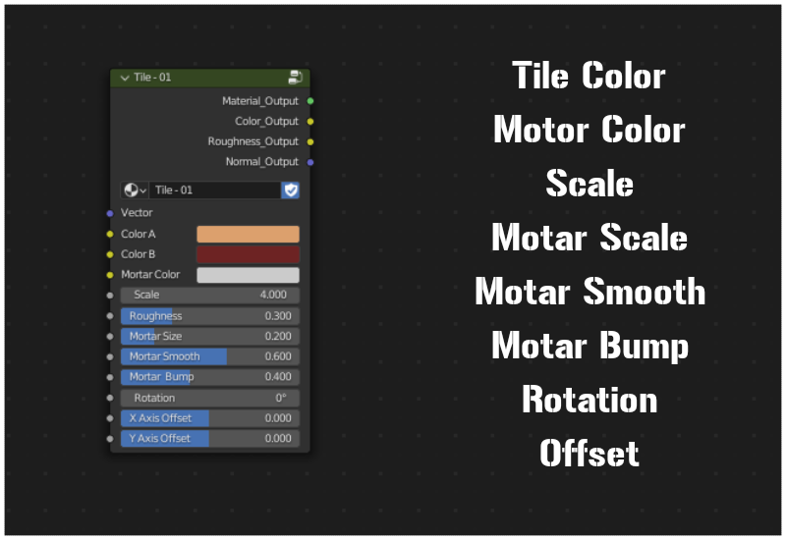
Task: Open the Mortar Color gray swatch
Action: click(x=249, y=275)
